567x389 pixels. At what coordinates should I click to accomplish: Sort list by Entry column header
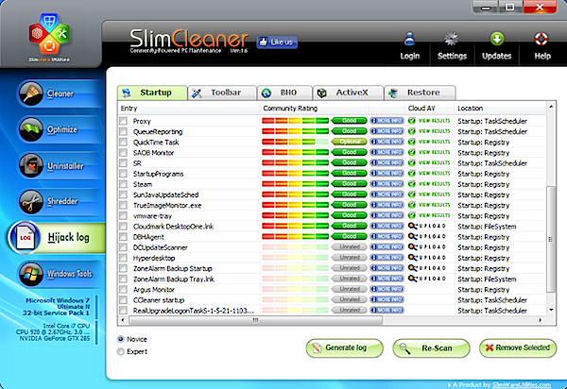pyautogui.click(x=189, y=108)
